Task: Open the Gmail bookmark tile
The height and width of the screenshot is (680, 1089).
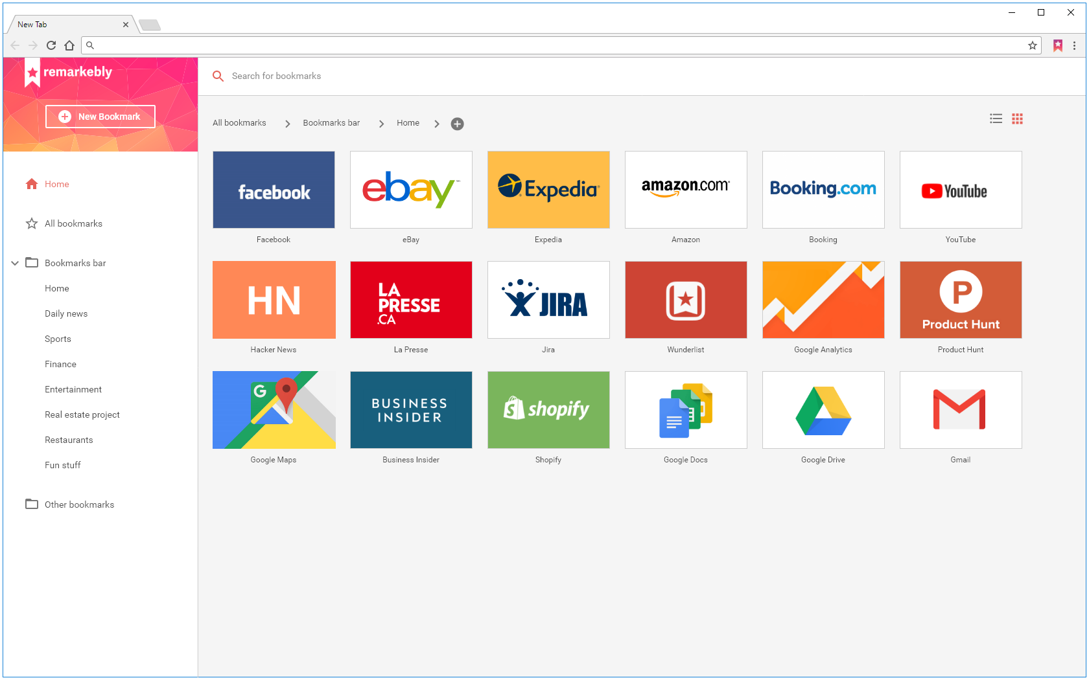Action: click(x=960, y=410)
